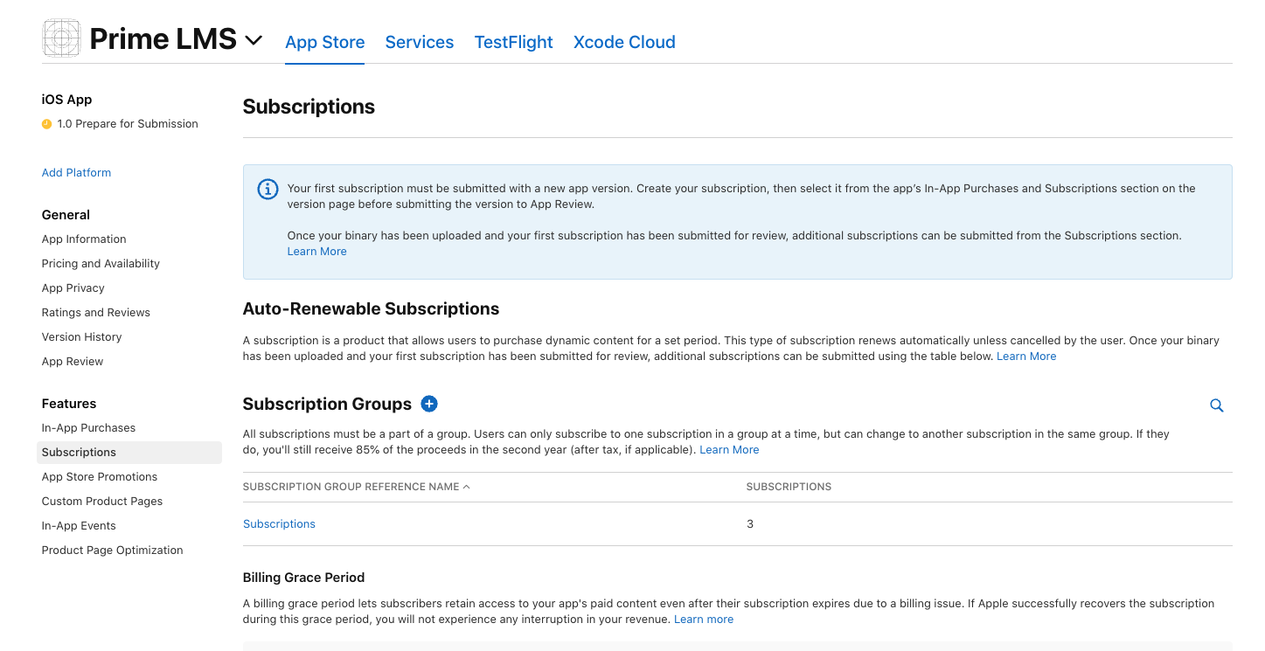
Task: Expand the Prime LMS app dropdown chevron
Action: 254,40
